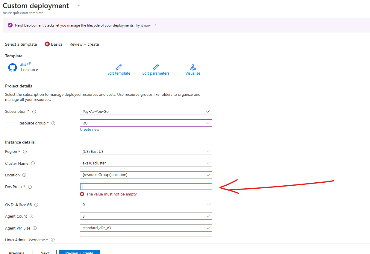Click the aks template link
Viewport: 370px width, 254px height.
click(x=23, y=64)
